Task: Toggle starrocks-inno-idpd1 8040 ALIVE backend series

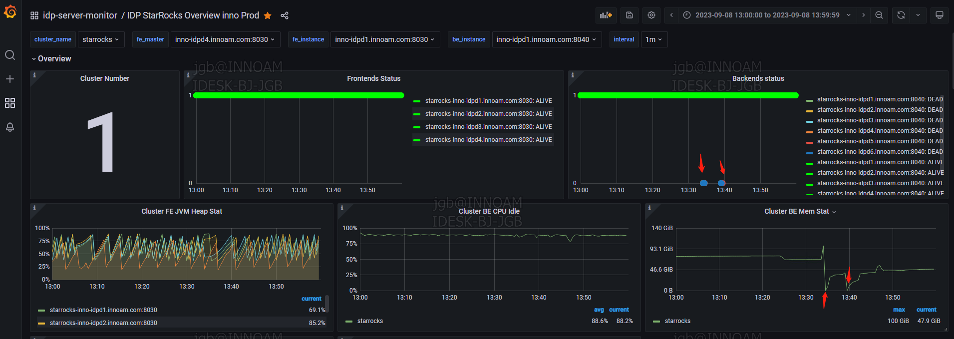Action: pyautogui.click(x=881, y=162)
